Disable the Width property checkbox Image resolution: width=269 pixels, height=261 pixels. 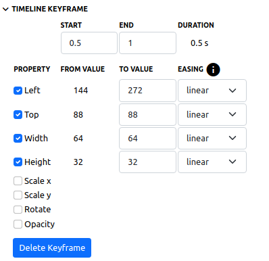18,139
